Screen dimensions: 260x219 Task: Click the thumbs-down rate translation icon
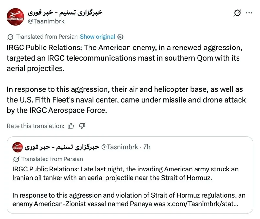pyautogui.click(x=82, y=126)
